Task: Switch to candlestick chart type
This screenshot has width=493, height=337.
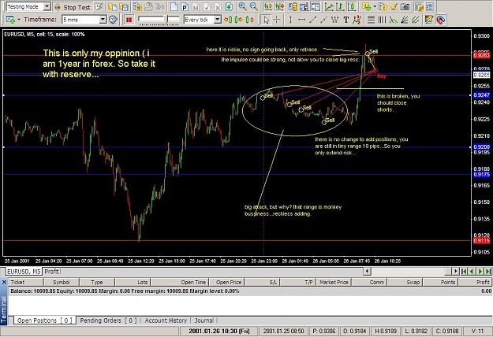Action: coord(352,6)
